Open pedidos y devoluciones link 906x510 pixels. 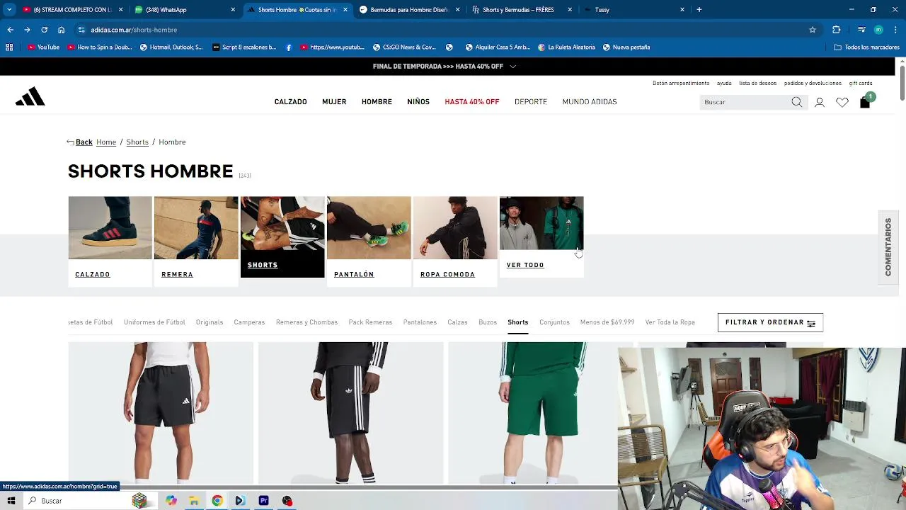pyautogui.click(x=813, y=84)
